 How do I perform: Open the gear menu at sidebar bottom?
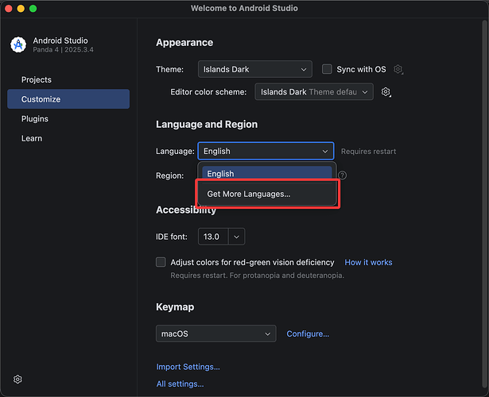(17, 379)
